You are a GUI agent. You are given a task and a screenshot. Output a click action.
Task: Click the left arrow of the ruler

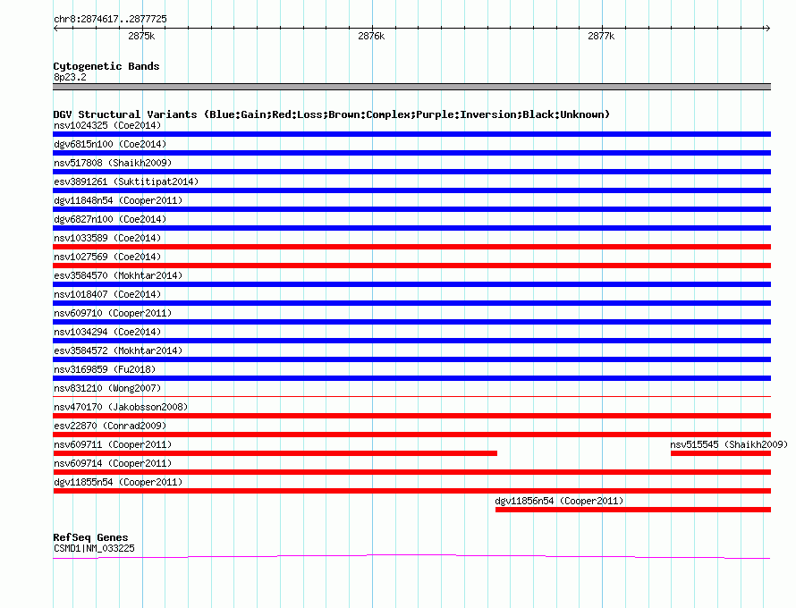(55, 28)
